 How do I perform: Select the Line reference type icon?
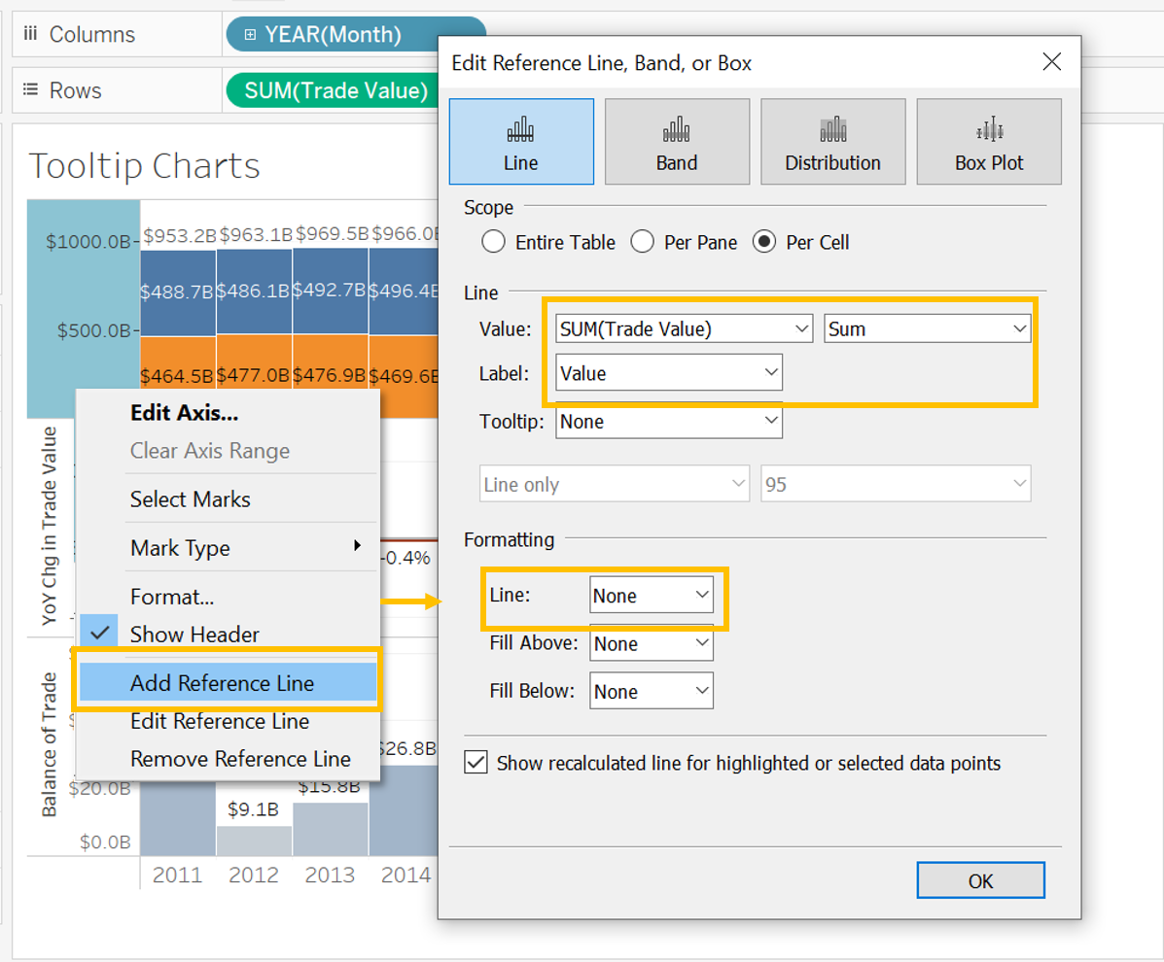pyautogui.click(x=520, y=130)
